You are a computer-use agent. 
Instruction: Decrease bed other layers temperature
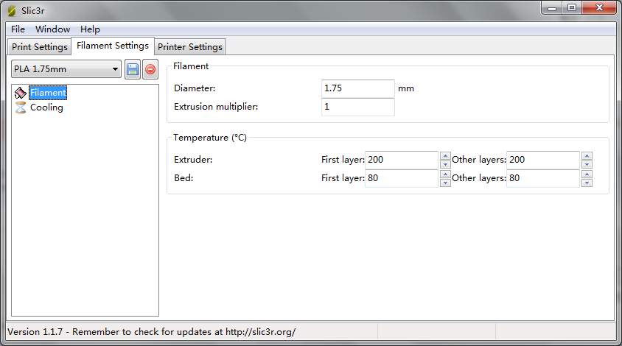(x=586, y=183)
